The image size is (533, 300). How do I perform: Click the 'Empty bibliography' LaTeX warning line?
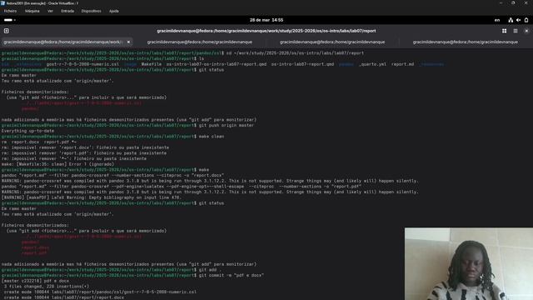point(92,197)
